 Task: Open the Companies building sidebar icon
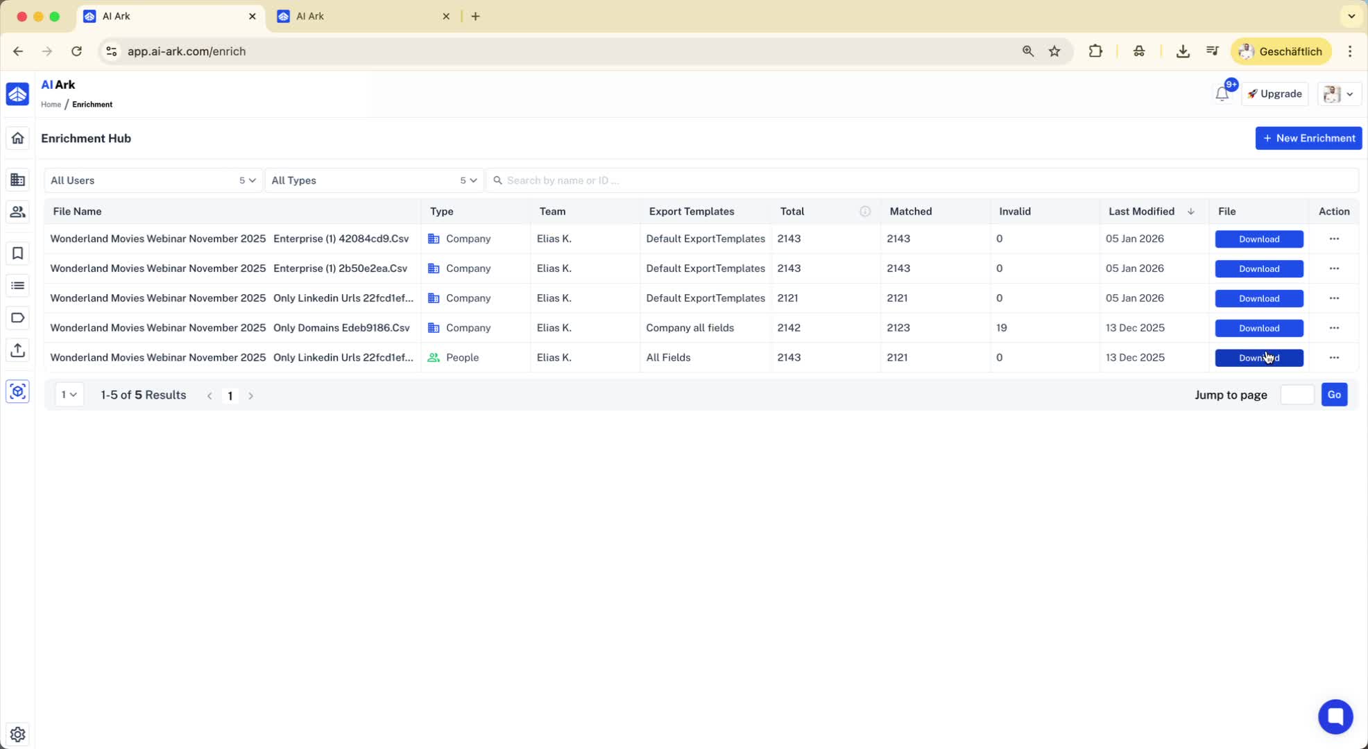pos(17,180)
